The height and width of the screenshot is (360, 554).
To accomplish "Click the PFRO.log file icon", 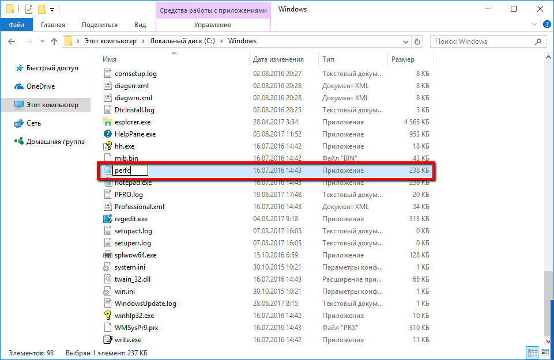I will pyautogui.click(x=108, y=195).
